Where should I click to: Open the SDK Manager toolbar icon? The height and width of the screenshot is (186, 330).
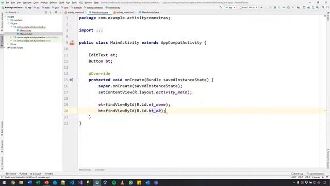(318, 7)
